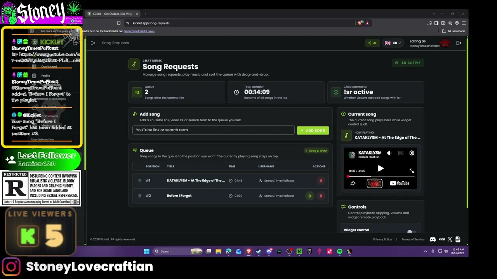Open YouTube player settings gear

tap(412, 153)
